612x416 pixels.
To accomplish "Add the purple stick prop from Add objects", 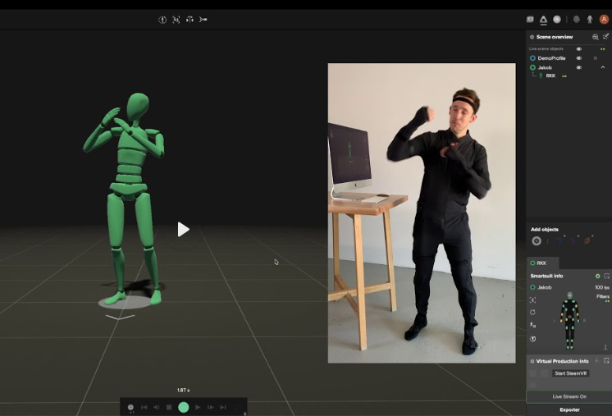I will 573,240.
